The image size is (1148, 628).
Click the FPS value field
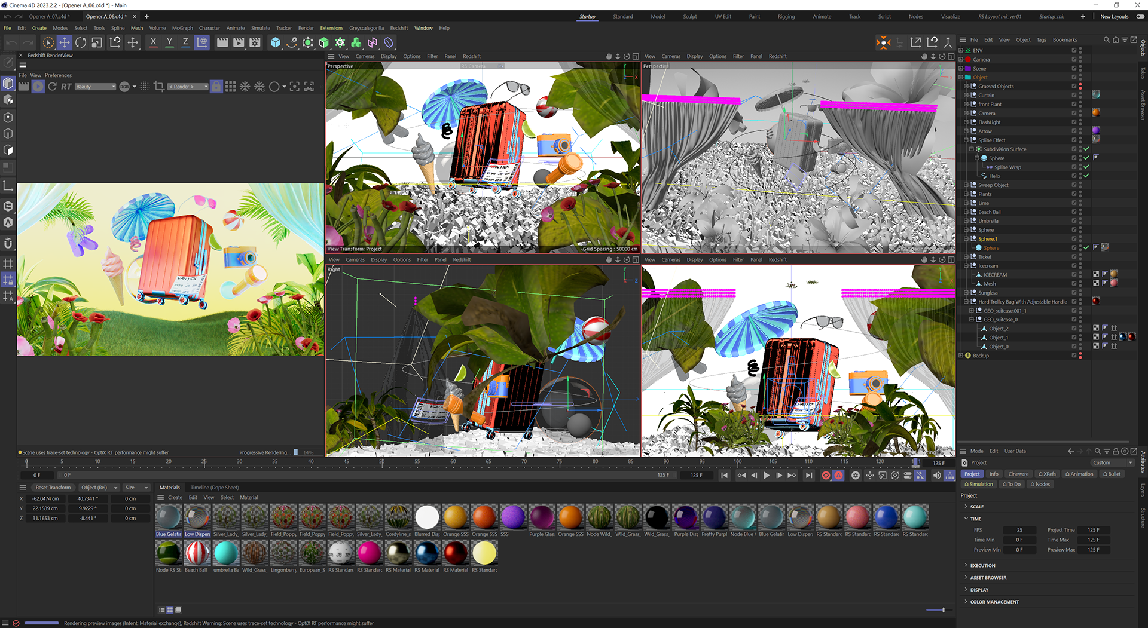pos(1020,530)
